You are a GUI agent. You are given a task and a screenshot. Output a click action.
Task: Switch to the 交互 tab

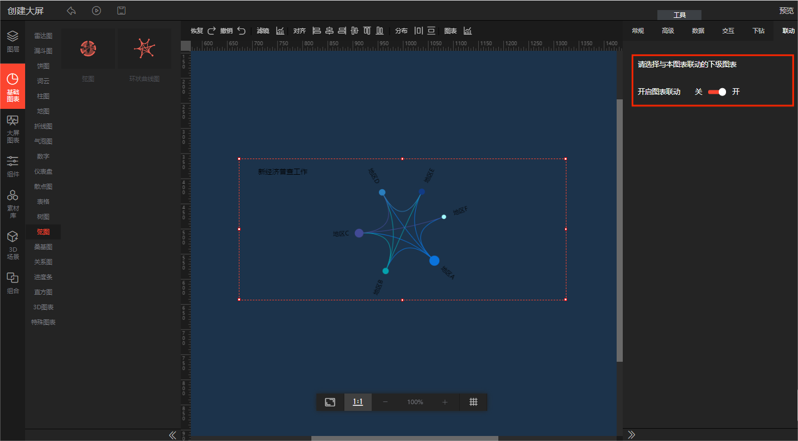click(x=728, y=31)
